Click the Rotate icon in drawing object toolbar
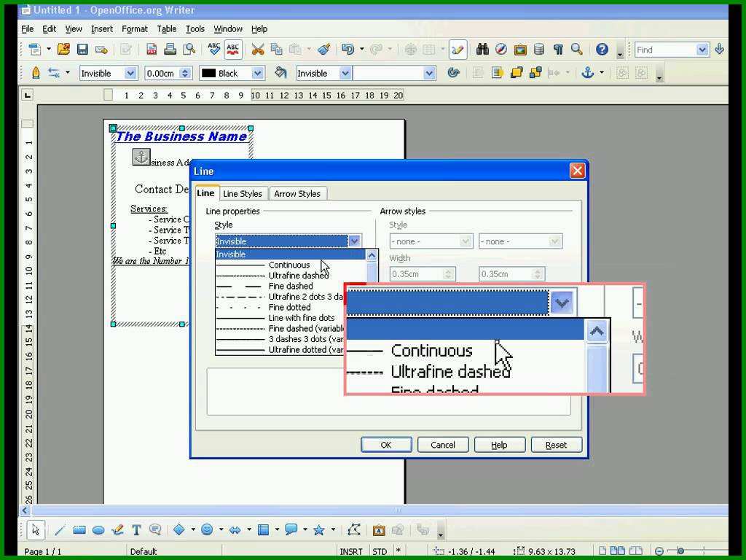 coord(453,73)
